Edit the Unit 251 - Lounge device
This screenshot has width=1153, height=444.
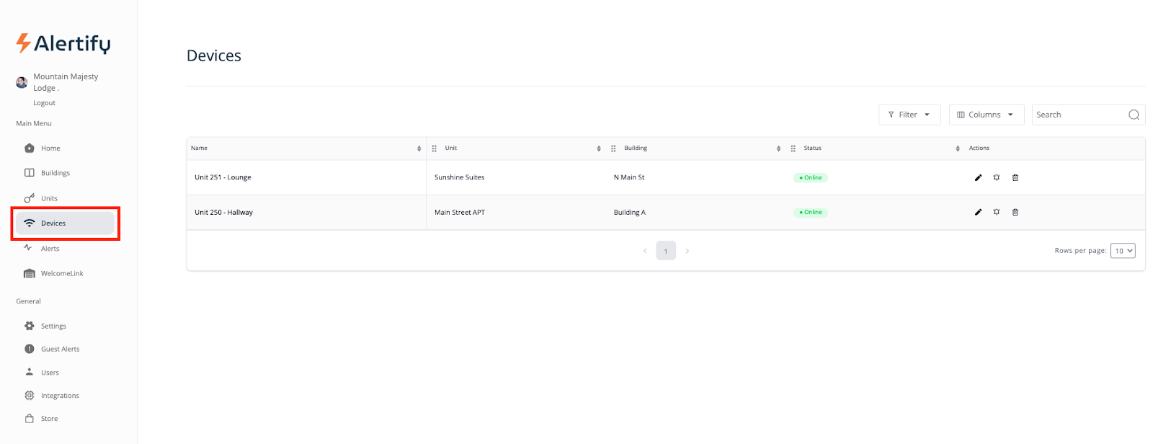pos(978,177)
